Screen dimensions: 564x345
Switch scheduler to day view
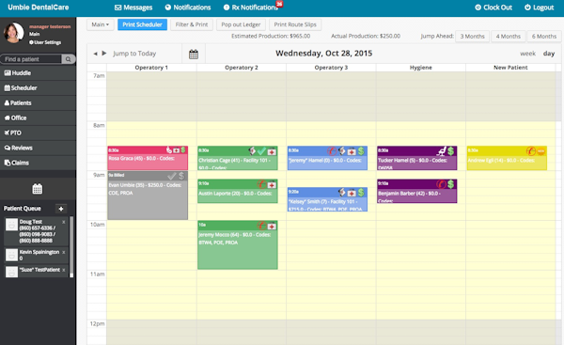tap(549, 54)
